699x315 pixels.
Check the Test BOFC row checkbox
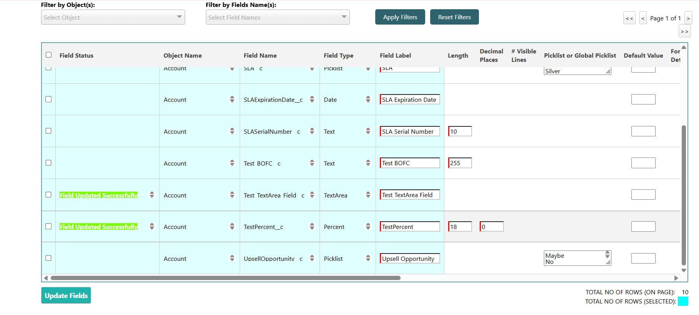coord(48,163)
